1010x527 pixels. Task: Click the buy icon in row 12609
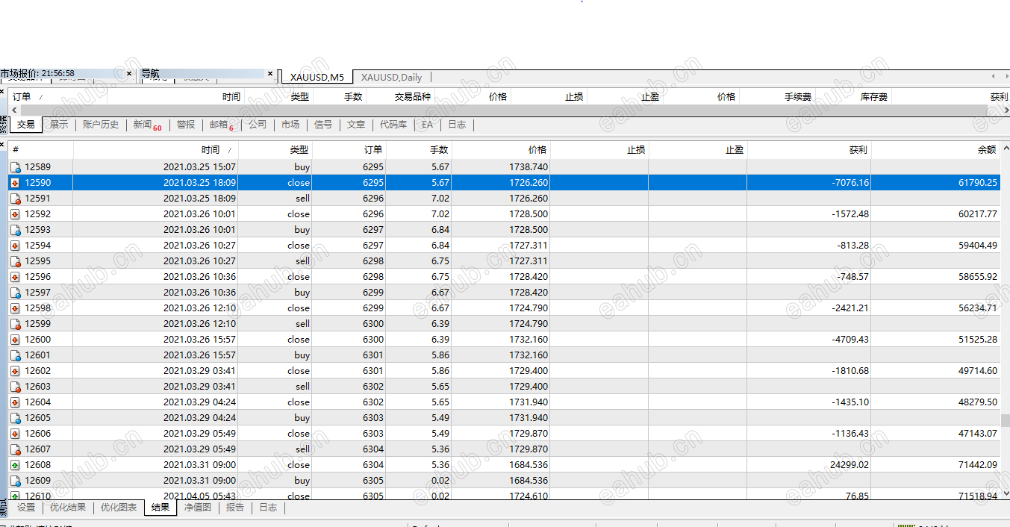(x=14, y=481)
